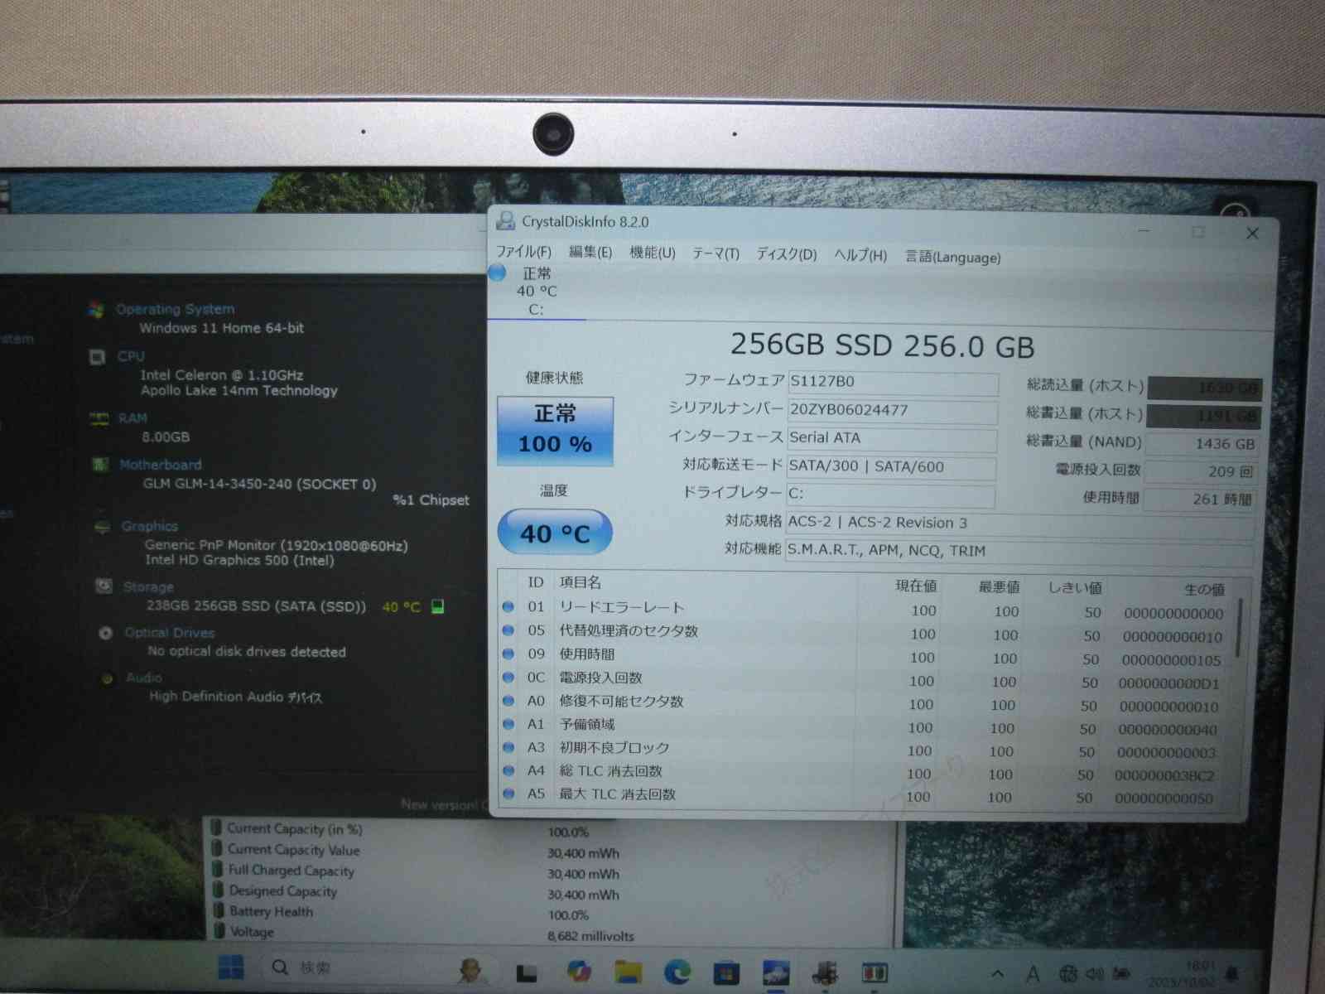Click the volume speaker icon in system tray
Screen dimensions: 1325x994
[x=1094, y=973]
